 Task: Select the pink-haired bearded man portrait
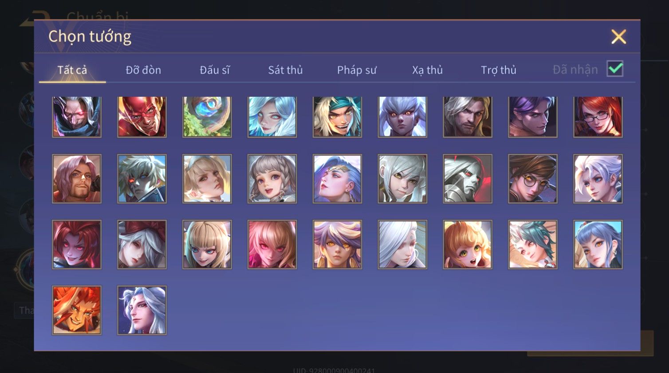[x=77, y=179]
